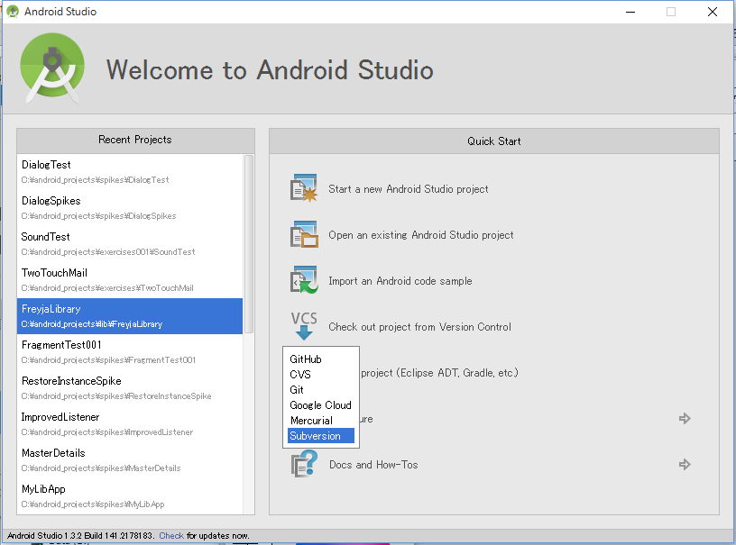Open the Configure section arrow
The width and height of the screenshot is (736, 545).
[685, 417]
